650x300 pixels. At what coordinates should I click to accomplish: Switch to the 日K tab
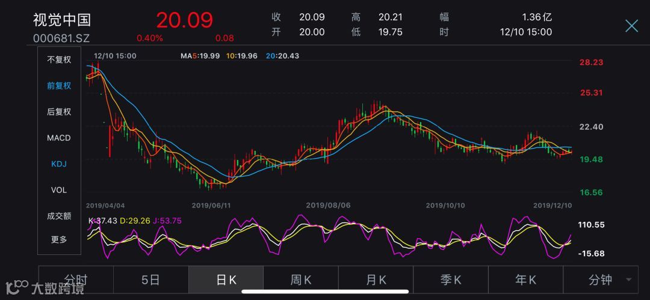[226, 280]
